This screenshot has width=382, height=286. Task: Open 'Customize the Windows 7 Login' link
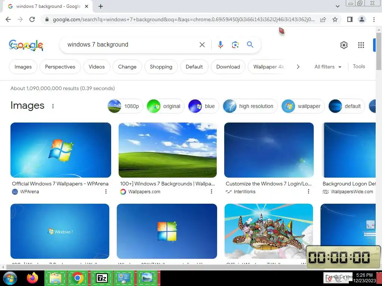coord(269,184)
